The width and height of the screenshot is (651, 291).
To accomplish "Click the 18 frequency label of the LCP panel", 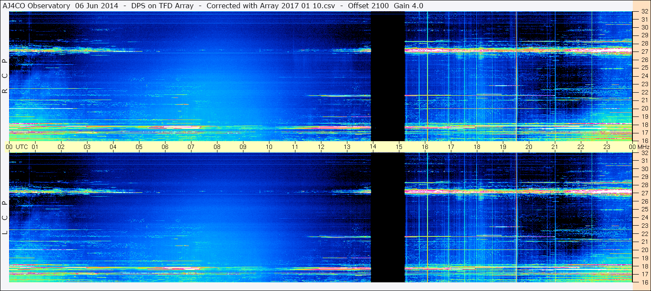I will 644,266.
